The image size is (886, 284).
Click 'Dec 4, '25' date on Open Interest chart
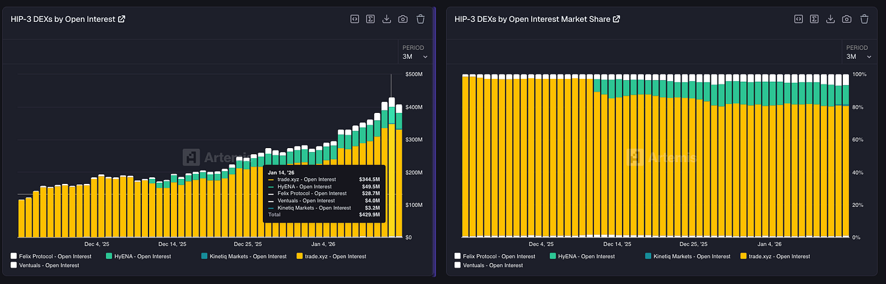[98, 244]
